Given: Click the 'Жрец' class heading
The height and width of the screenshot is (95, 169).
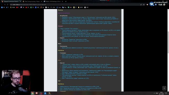Looking at the screenshot, I should 59,44.
